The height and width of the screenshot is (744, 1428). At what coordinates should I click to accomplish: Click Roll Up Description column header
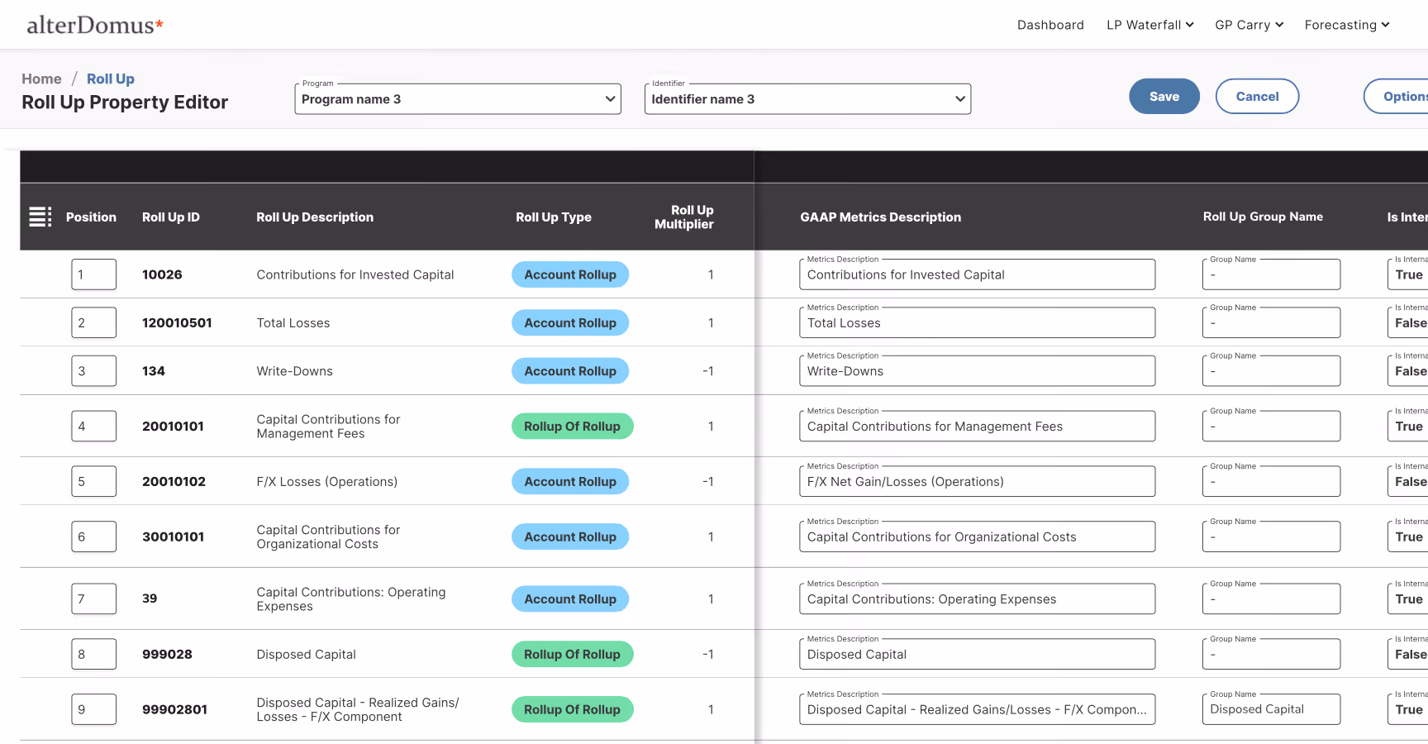pyautogui.click(x=315, y=217)
